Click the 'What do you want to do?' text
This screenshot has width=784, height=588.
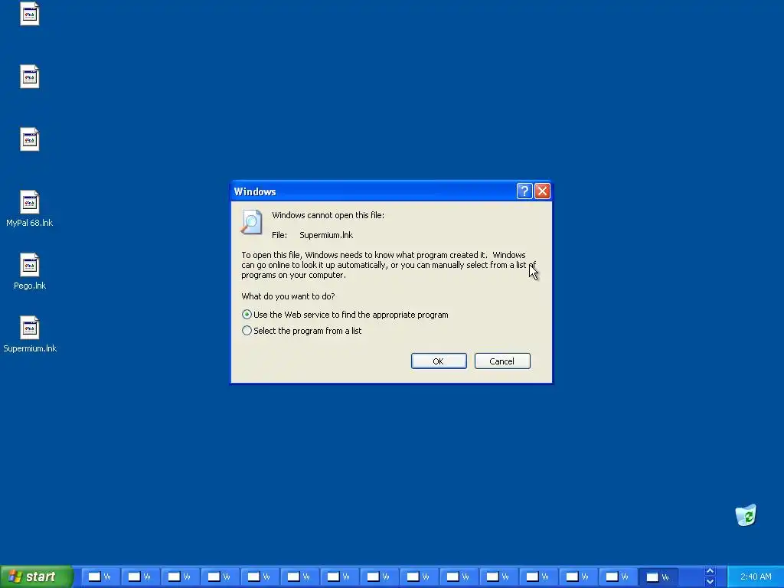pyautogui.click(x=288, y=296)
